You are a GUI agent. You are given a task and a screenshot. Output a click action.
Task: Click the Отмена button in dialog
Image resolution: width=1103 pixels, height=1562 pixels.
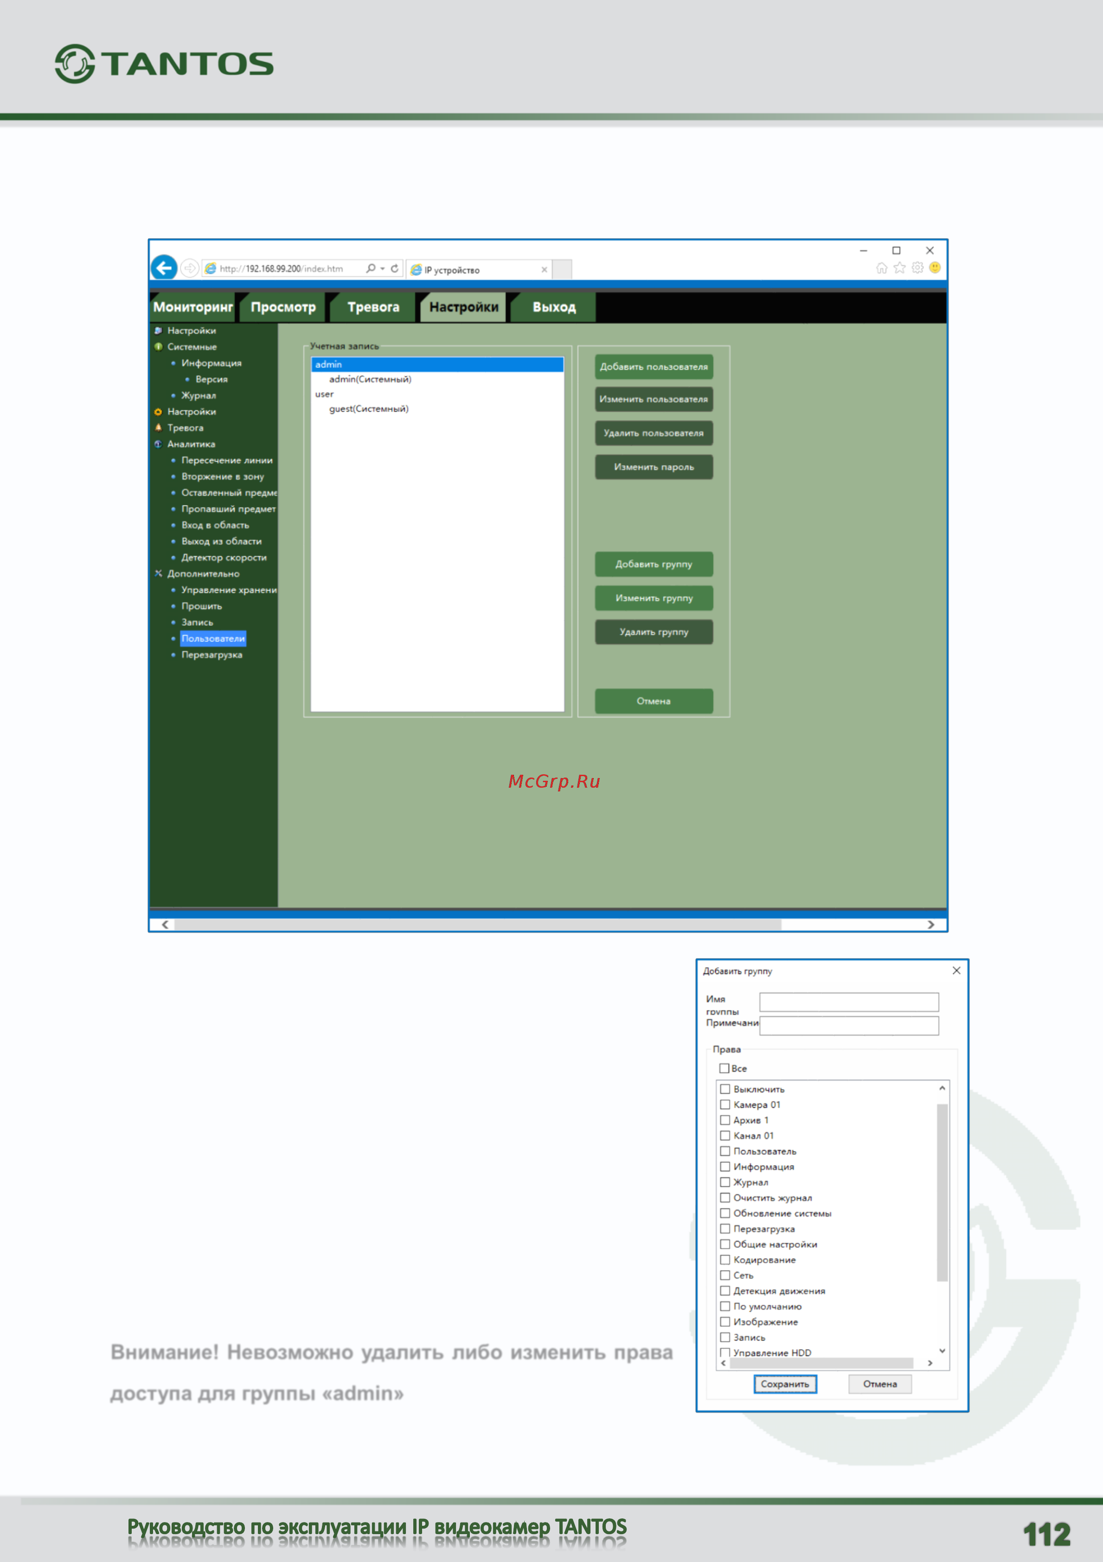point(880,1384)
